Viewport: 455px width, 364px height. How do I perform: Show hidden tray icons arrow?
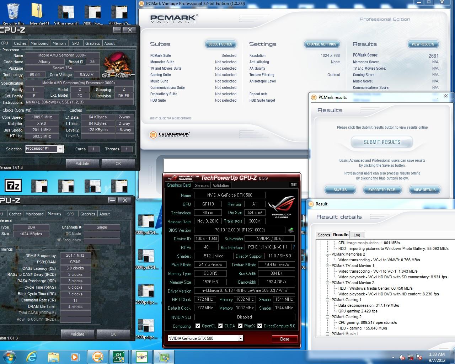pos(393,357)
